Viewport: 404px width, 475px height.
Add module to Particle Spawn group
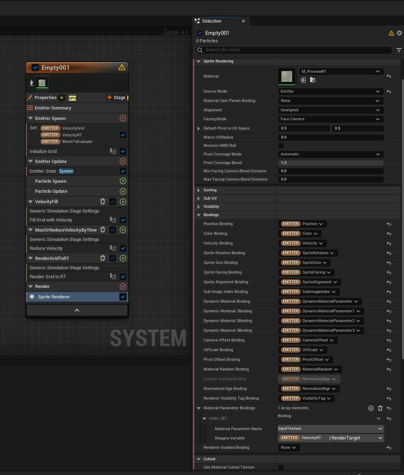pyautogui.click(x=123, y=181)
